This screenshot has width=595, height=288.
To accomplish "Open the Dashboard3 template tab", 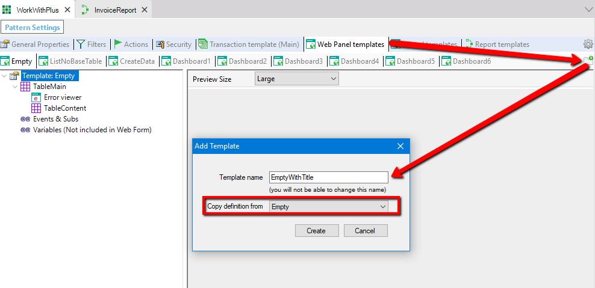I will [x=298, y=61].
